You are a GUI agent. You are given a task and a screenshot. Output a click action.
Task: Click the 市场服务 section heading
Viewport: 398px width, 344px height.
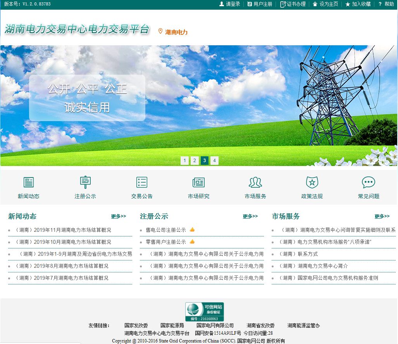tap(286, 216)
